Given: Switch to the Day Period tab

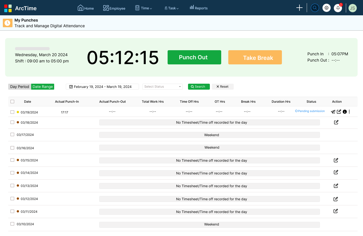Looking at the screenshot, I should [x=19, y=87].
